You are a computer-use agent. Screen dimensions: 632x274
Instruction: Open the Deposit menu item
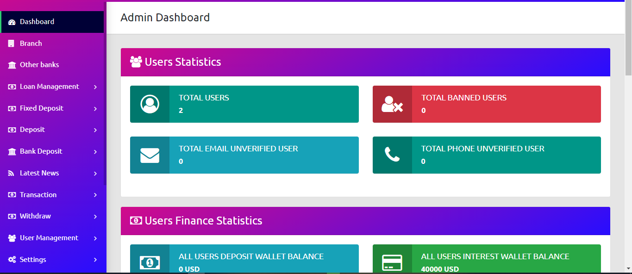(31, 129)
